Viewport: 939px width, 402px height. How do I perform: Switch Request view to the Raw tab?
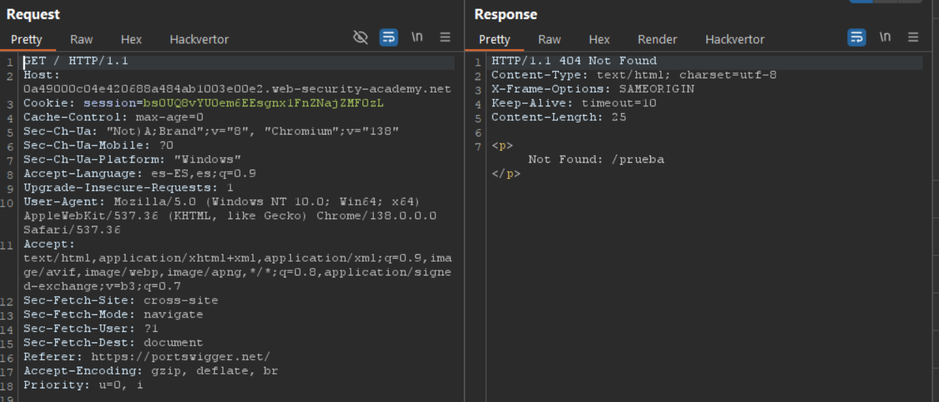[x=81, y=39]
